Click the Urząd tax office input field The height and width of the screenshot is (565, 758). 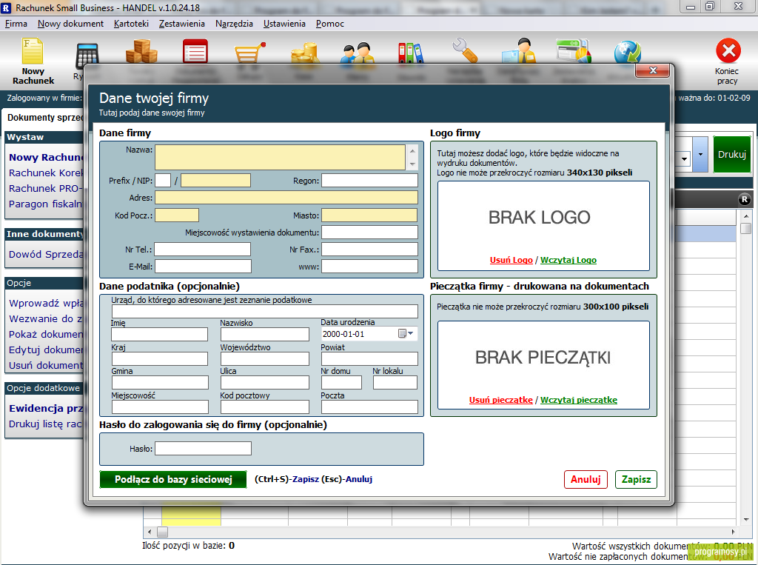[x=264, y=311]
